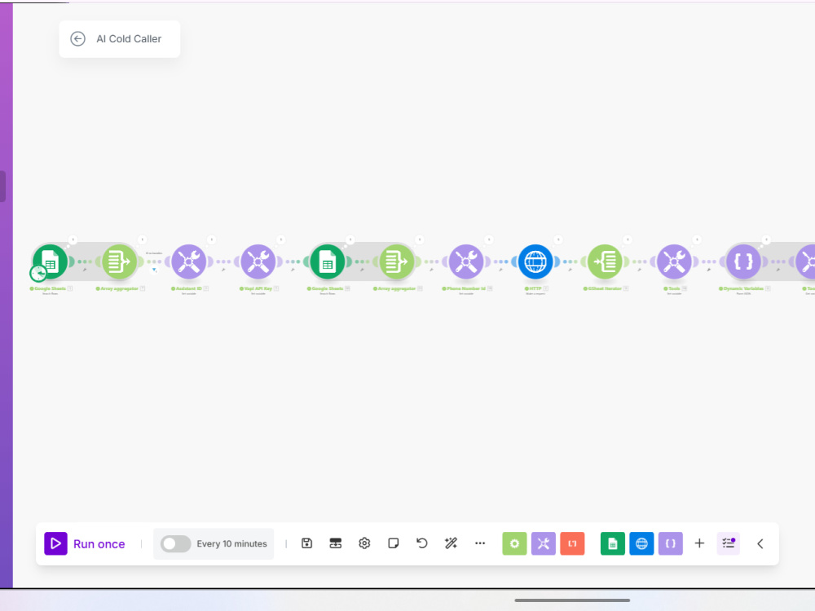Click the partially visible Tools module at right edge

(x=806, y=262)
